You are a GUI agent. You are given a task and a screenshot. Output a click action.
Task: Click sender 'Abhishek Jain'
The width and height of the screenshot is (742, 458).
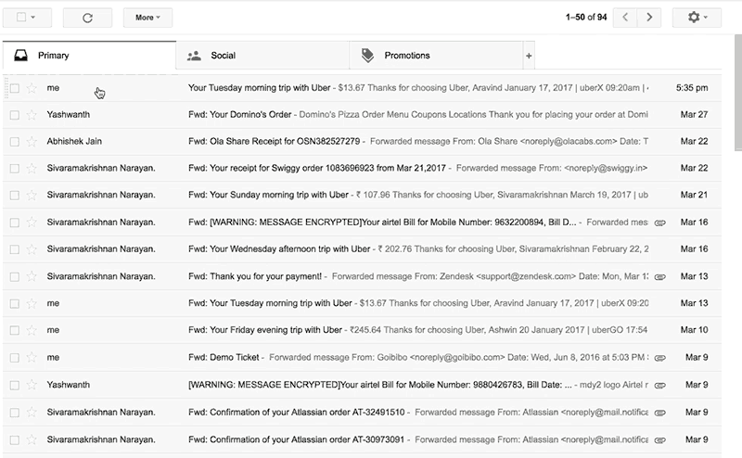click(74, 141)
